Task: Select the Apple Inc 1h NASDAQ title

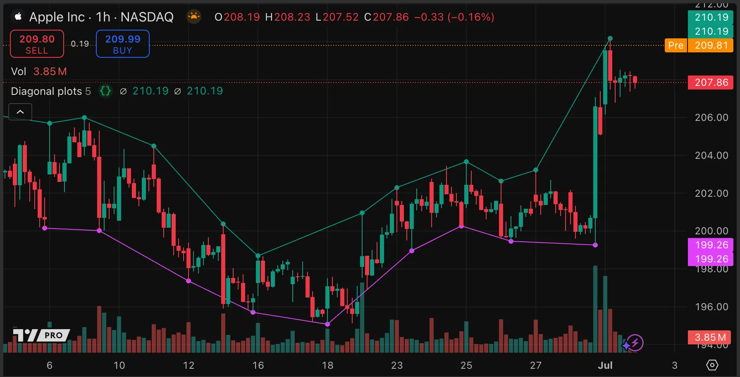Action: [101, 17]
